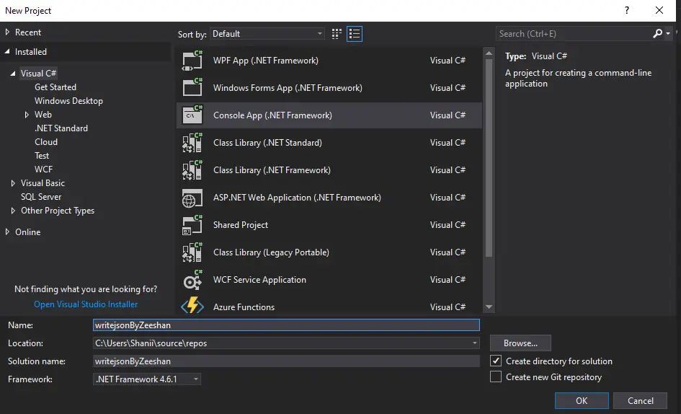681x414 pixels.
Task: Click the Class Library (.NET Standard) icon
Action: pos(192,143)
